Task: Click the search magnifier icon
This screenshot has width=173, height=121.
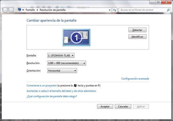Action: pos(168,10)
